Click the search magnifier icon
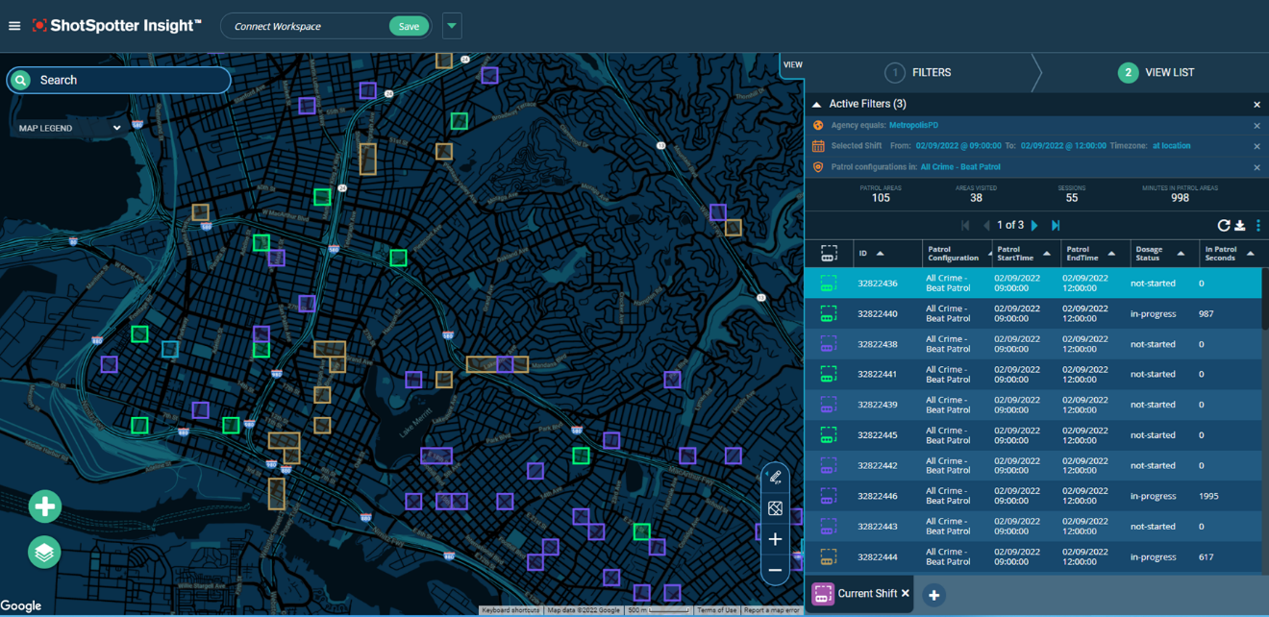Image resolution: width=1269 pixels, height=617 pixels. pos(20,80)
